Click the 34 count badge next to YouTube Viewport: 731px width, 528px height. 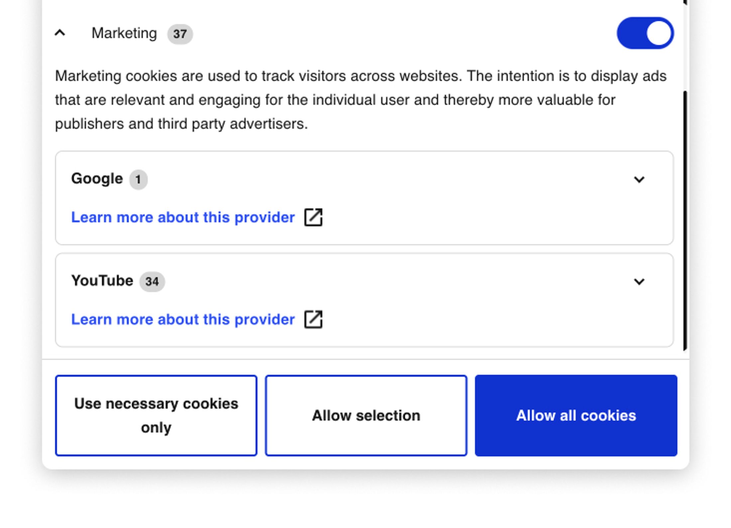[x=153, y=281]
